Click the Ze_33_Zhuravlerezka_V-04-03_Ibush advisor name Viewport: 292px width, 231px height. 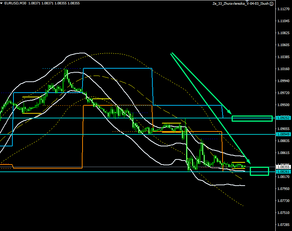point(241,4)
